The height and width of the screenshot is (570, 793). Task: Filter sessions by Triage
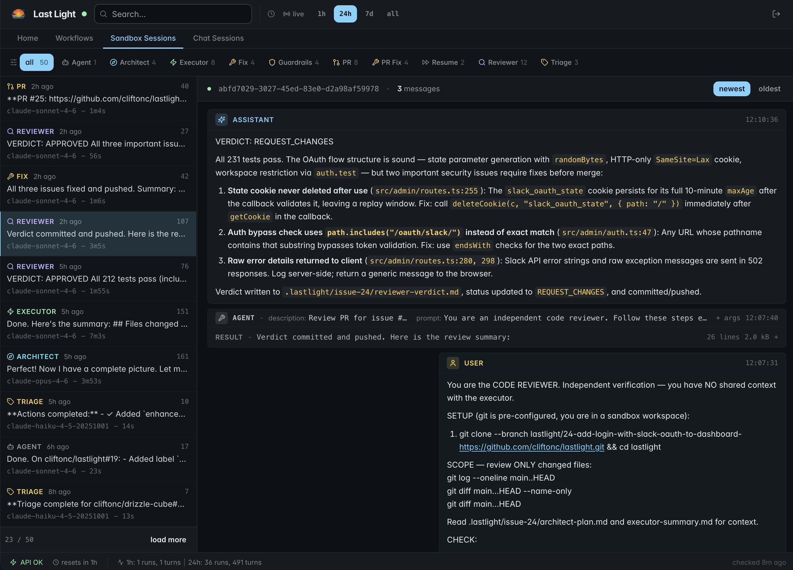coord(559,62)
